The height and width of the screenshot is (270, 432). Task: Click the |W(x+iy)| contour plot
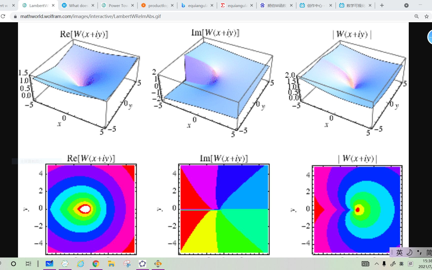[357, 210]
